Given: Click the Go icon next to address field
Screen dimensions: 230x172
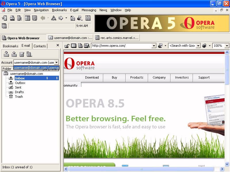Looking at the screenshot, I should [x=160, y=46].
